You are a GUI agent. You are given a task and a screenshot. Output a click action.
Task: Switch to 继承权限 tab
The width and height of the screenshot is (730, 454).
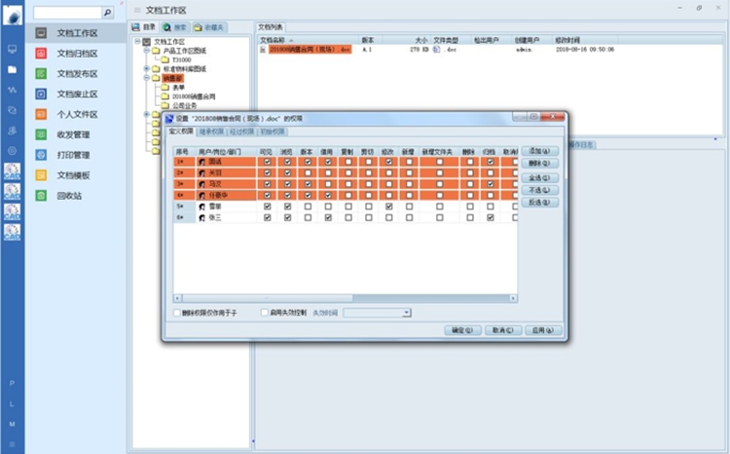point(211,131)
